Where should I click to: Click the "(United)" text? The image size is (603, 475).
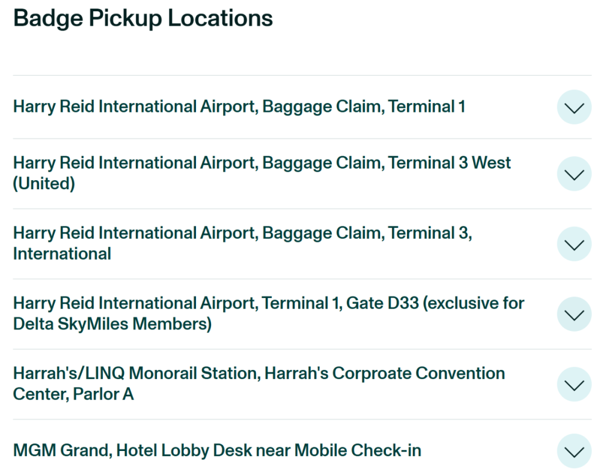[44, 184]
